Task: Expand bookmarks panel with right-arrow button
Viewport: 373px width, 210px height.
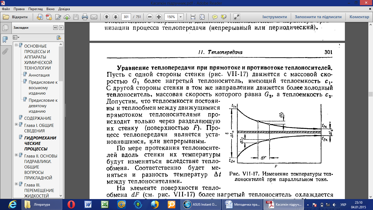Action: tap(61, 28)
